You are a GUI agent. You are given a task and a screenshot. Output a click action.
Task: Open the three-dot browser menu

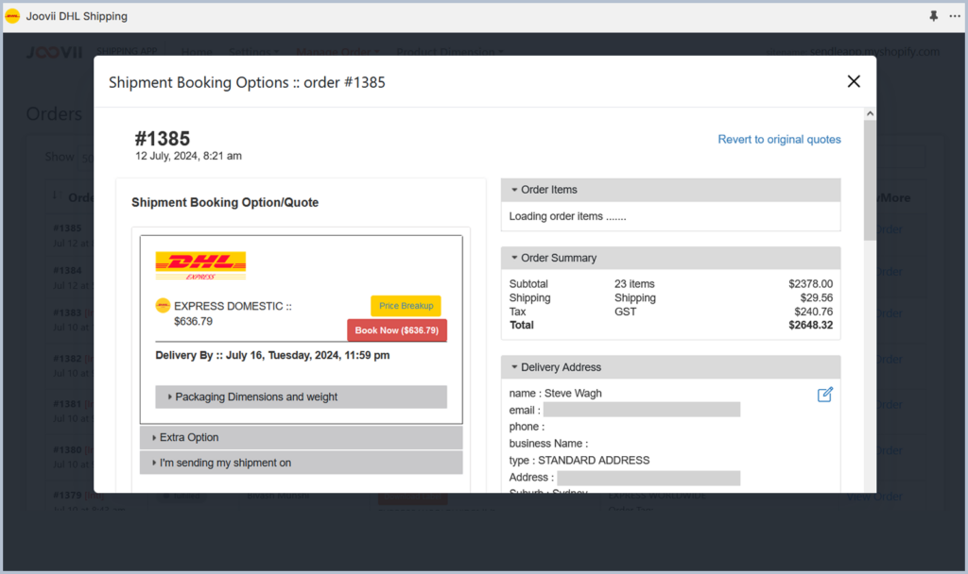[955, 15]
